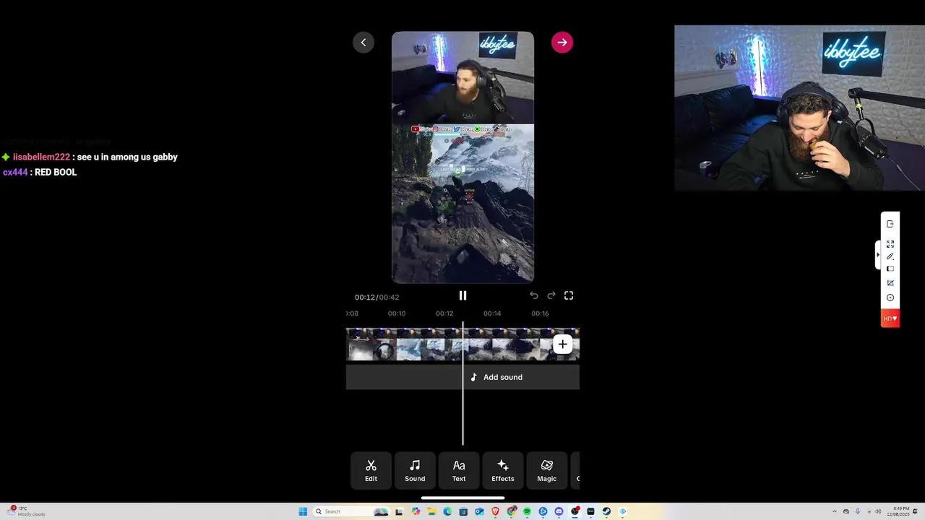Open File Explorer from the taskbar

click(431, 511)
